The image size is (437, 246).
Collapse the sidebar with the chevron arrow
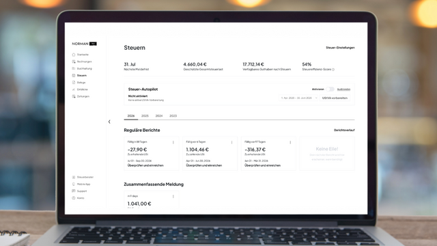tap(109, 122)
